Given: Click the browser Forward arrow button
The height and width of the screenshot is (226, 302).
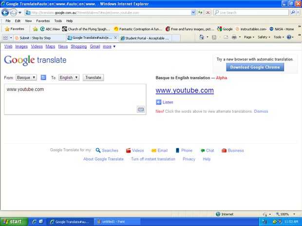Looking at the screenshot, I should (x=13, y=13).
